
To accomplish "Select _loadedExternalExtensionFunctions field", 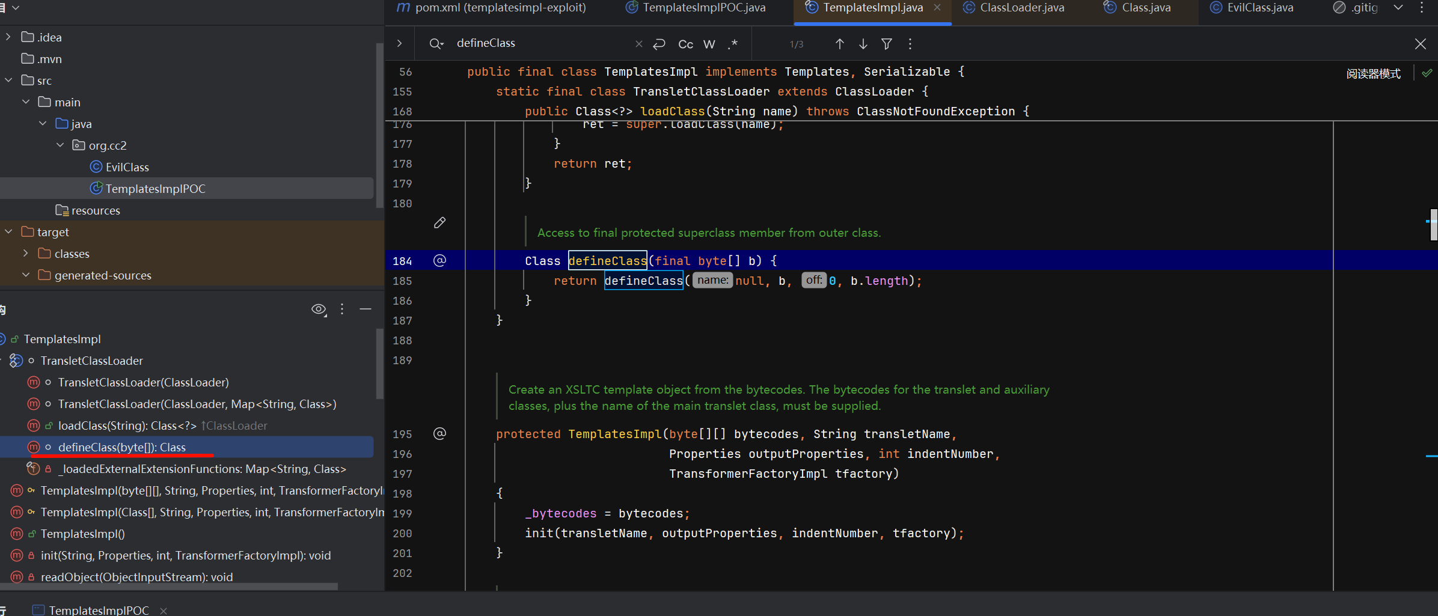I will pos(202,469).
